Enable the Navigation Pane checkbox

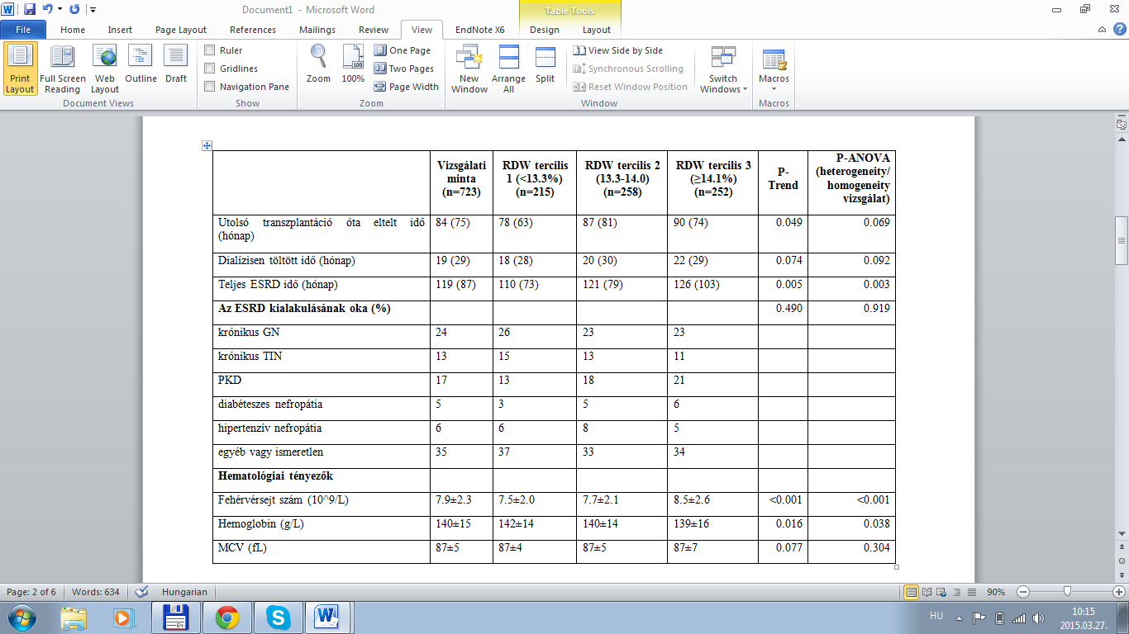point(210,87)
